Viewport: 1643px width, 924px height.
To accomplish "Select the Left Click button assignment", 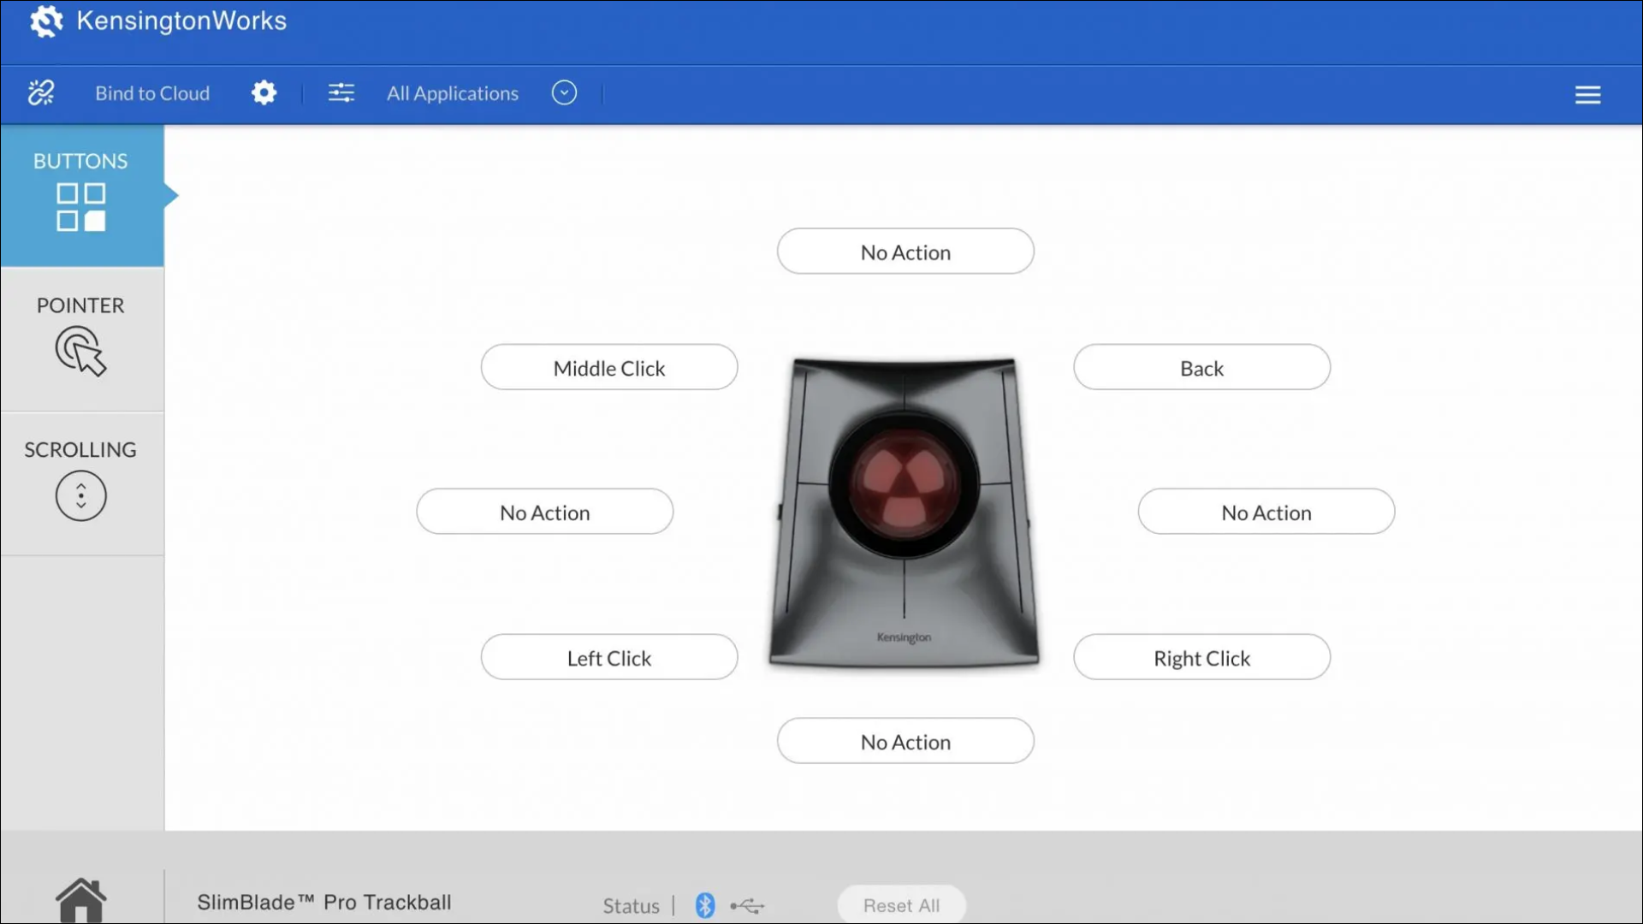I will 609,656.
